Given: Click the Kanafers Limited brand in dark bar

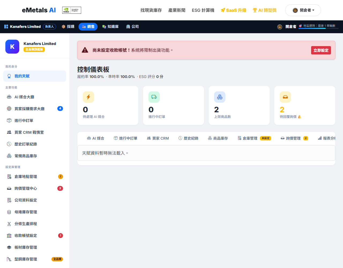Looking at the screenshot, I should (x=23, y=27).
